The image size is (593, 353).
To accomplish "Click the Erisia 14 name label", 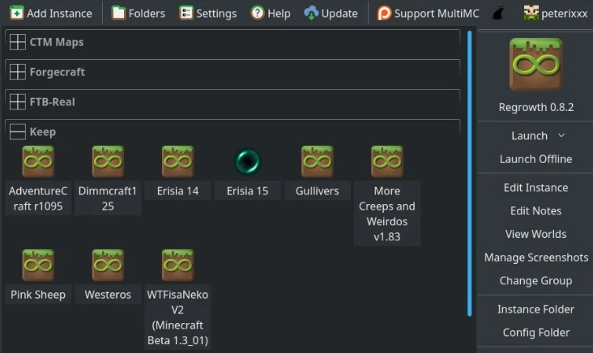I will [x=177, y=191].
